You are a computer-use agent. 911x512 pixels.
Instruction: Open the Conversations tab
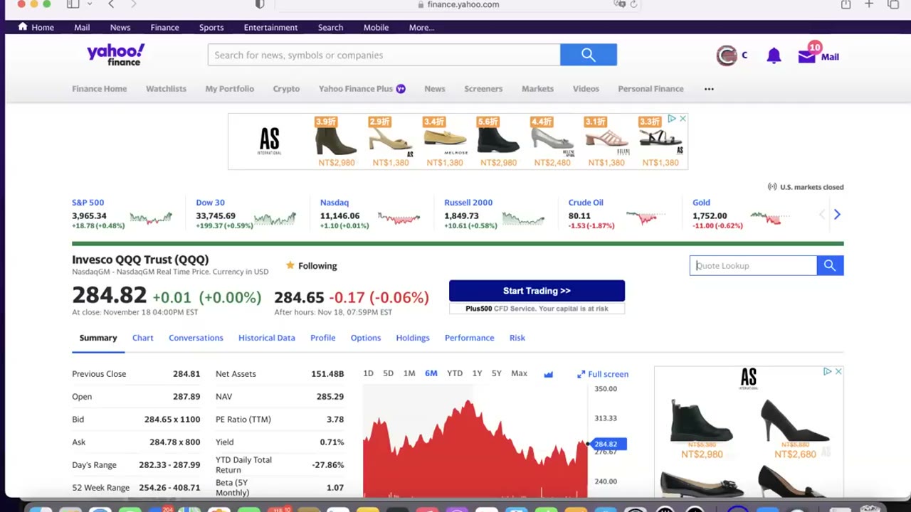click(x=196, y=338)
